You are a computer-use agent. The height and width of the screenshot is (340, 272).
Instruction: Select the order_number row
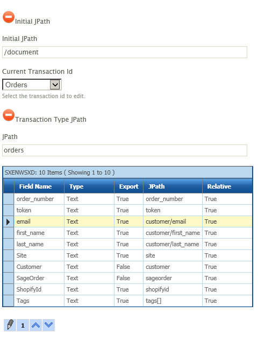pos(128,199)
